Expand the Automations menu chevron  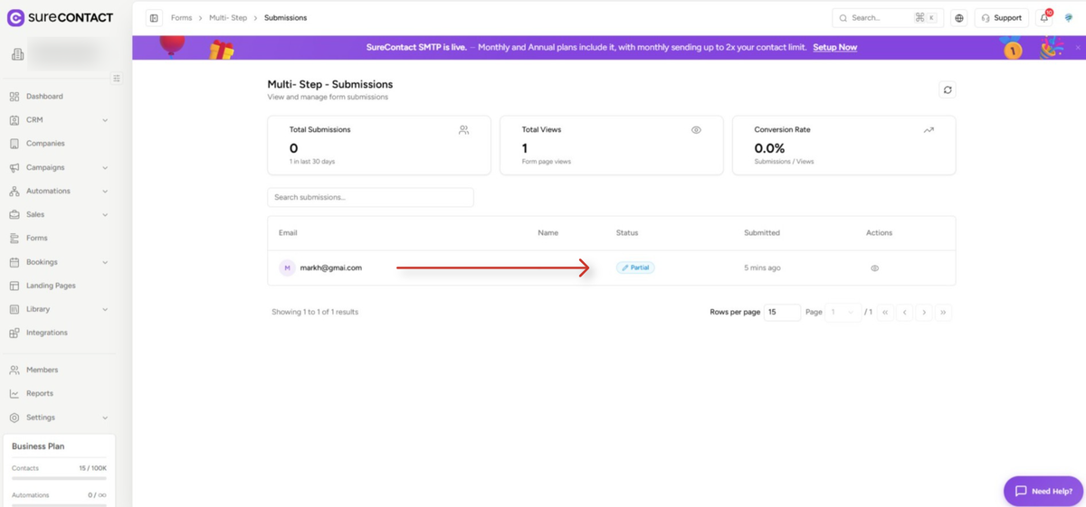pos(105,191)
